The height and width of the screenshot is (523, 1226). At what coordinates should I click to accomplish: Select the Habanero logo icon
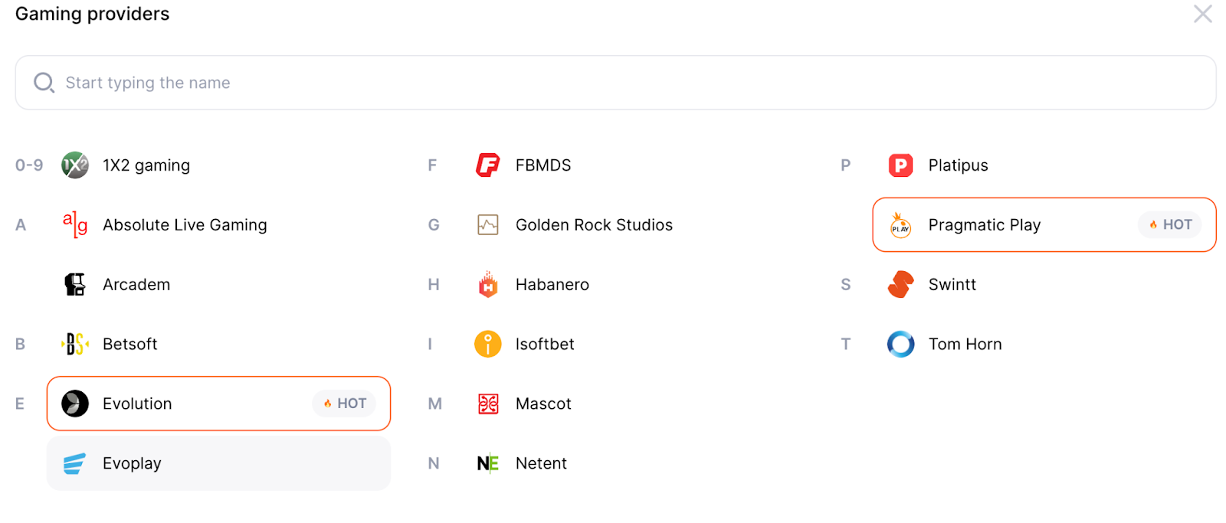488,284
